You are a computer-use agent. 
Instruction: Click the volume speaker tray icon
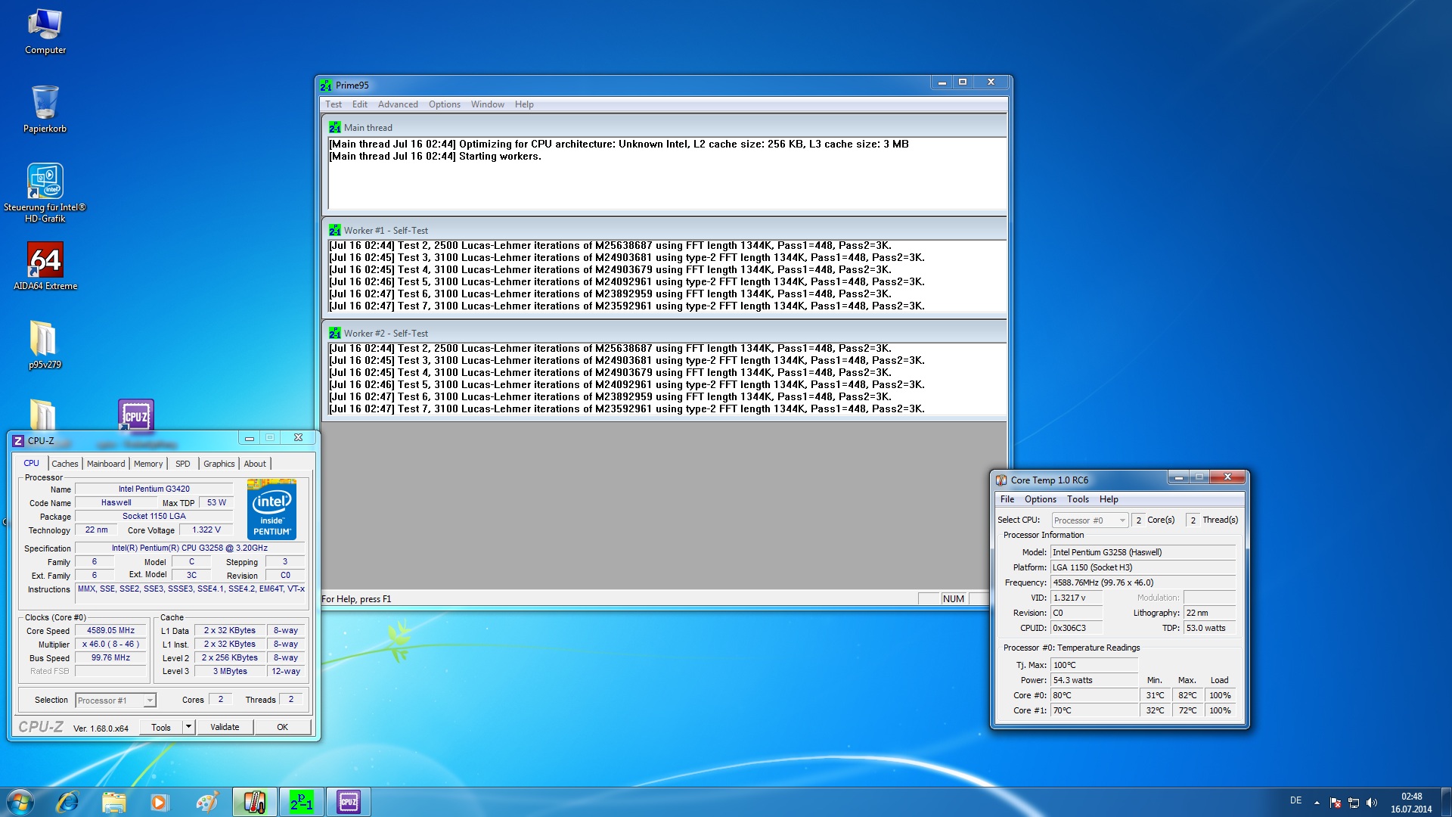point(1372,803)
